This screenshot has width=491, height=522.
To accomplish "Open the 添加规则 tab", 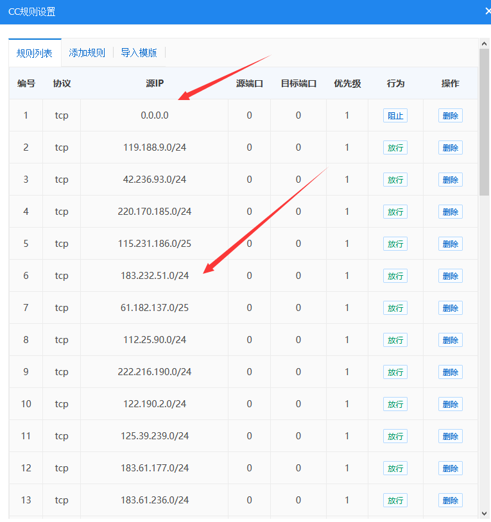I will pos(87,53).
